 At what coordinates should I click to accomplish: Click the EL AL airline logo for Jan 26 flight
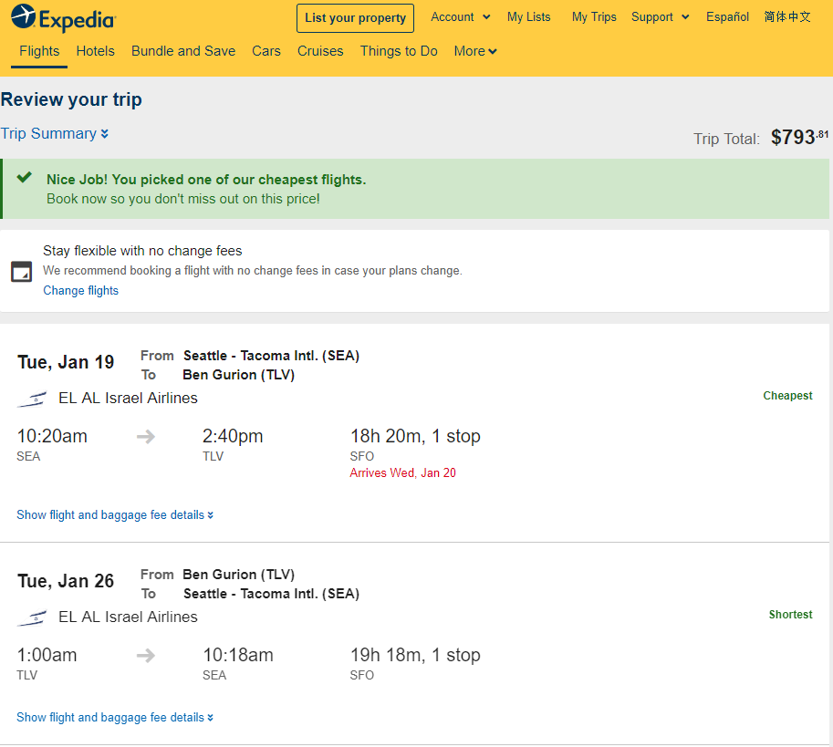click(x=32, y=618)
